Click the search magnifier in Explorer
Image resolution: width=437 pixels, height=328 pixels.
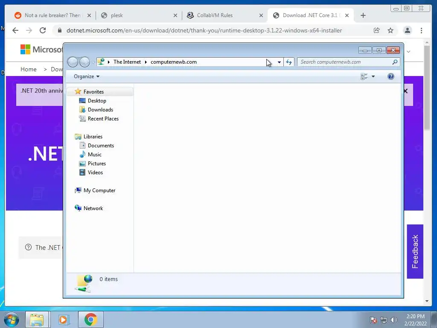tap(395, 62)
